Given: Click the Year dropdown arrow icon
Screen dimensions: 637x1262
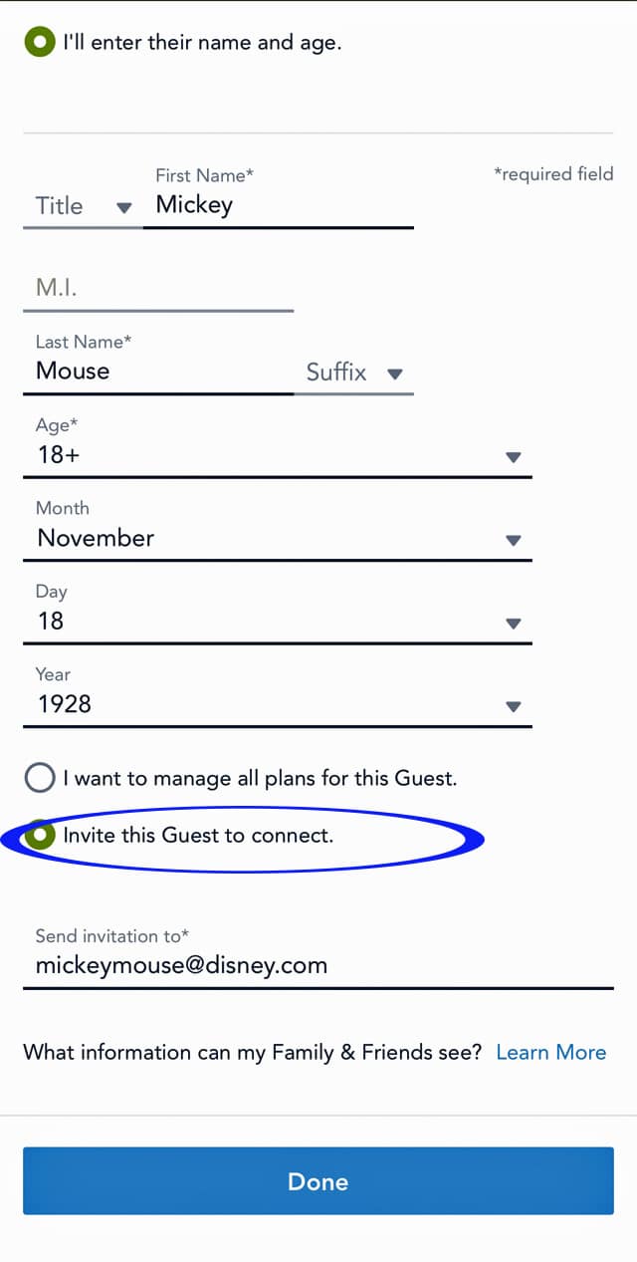Looking at the screenshot, I should pos(514,706).
